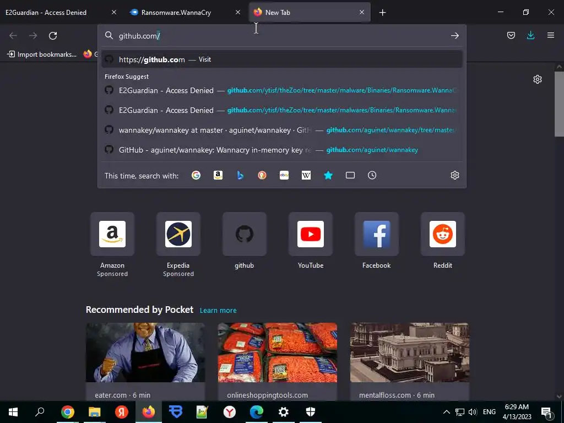Search open tabs using the tab icon
Image resolution: width=564 pixels, height=423 pixels.
pyautogui.click(x=350, y=175)
